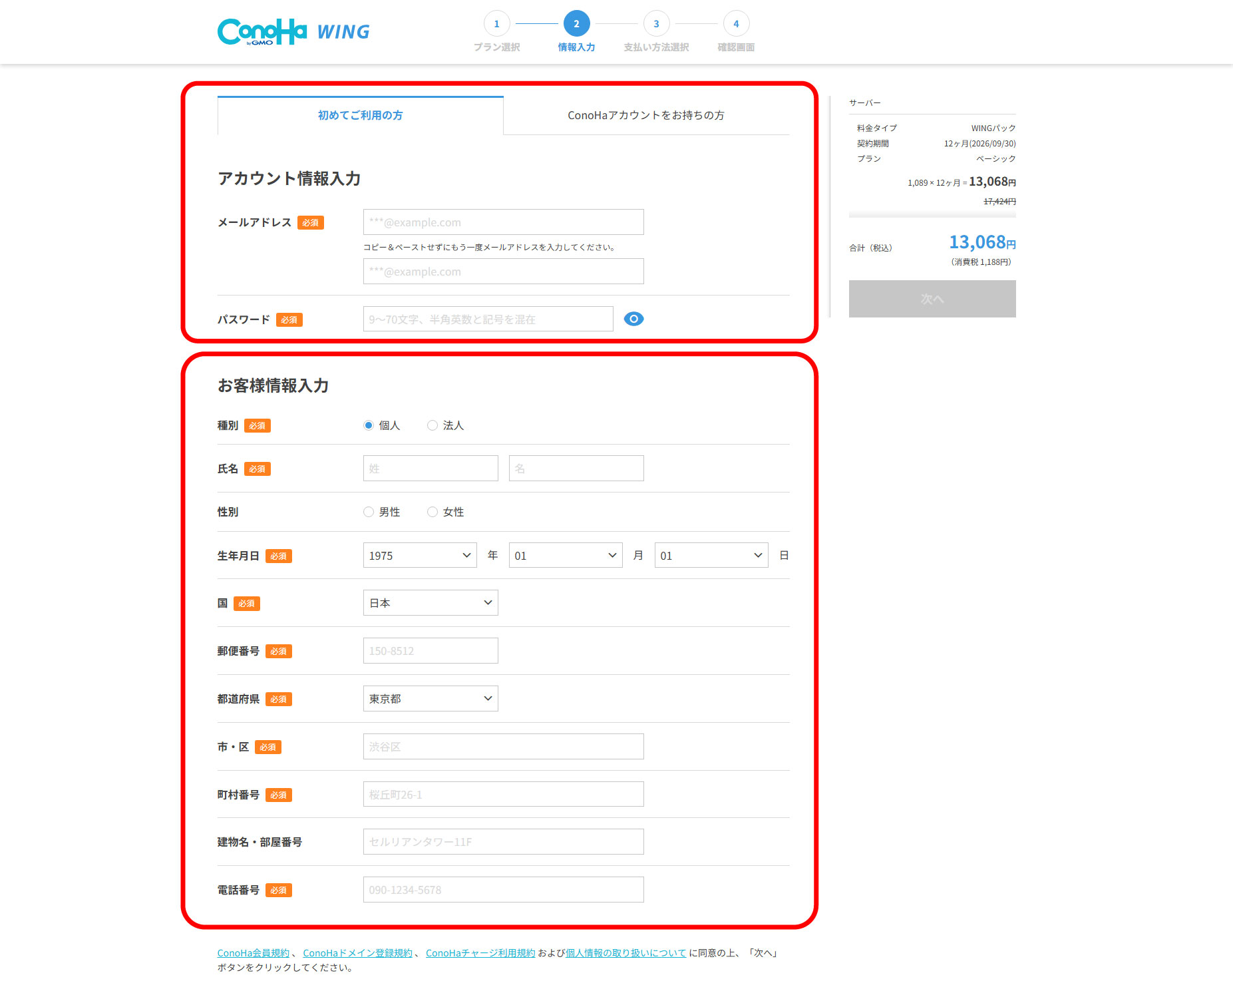
Task: Switch to ConoHaアカウントをお持ちの方 tab
Action: pyautogui.click(x=645, y=115)
